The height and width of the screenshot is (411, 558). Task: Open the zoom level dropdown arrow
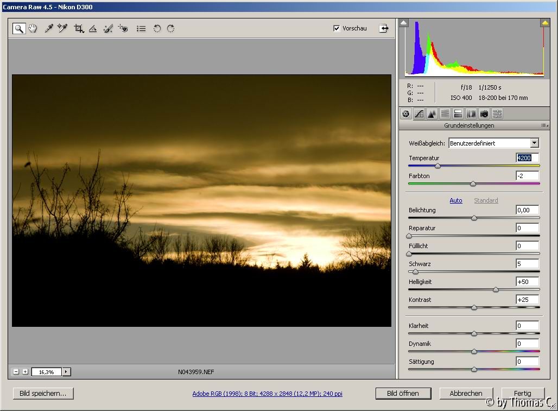coord(67,372)
